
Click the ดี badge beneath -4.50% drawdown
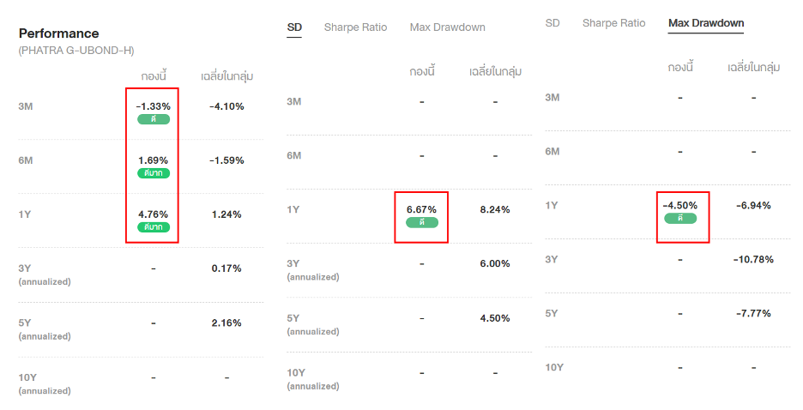tap(680, 218)
